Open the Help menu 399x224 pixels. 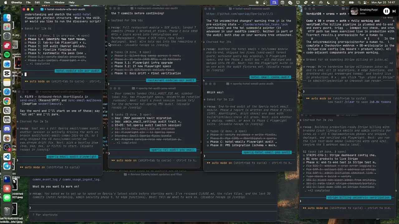point(72,2)
